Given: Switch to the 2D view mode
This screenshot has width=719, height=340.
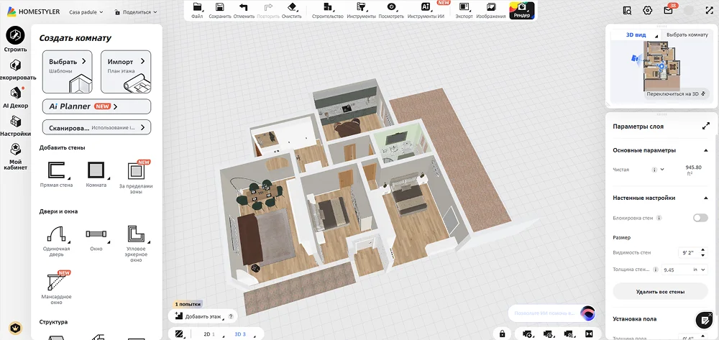Looking at the screenshot, I should tap(208, 334).
